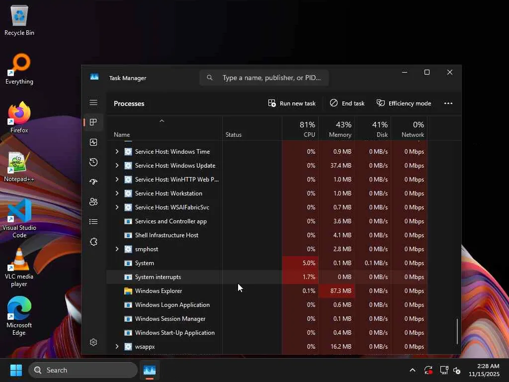The width and height of the screenshot is (509, 382).
Task: Sort by the Status column header
Action: coord(252,129)
